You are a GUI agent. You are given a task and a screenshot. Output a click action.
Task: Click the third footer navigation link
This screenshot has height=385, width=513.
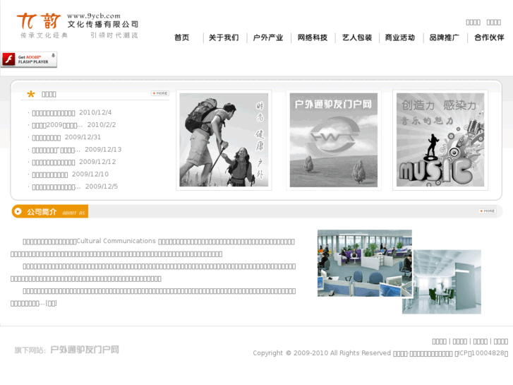pos(481,341)
